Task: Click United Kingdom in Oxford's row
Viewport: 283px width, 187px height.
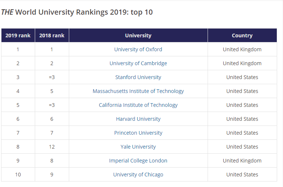Action: [242, 49]
